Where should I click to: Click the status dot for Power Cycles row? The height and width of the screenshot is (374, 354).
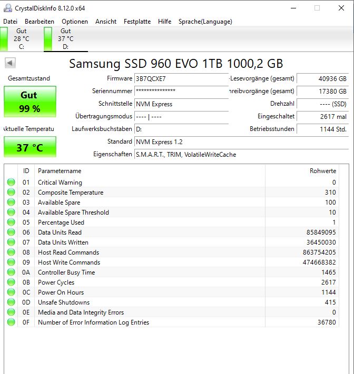click(11, 282)
